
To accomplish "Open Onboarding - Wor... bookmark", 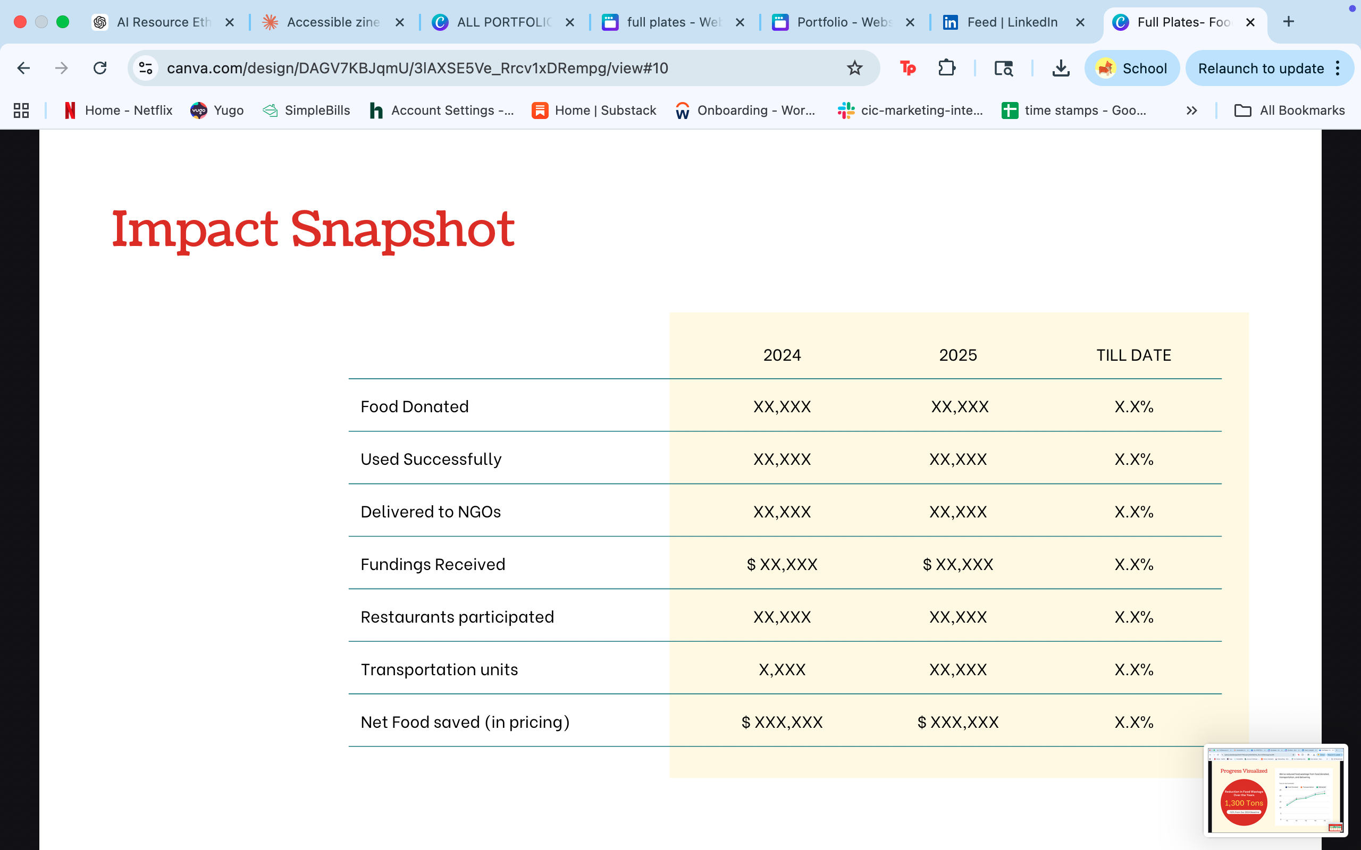I will point(746,110).
